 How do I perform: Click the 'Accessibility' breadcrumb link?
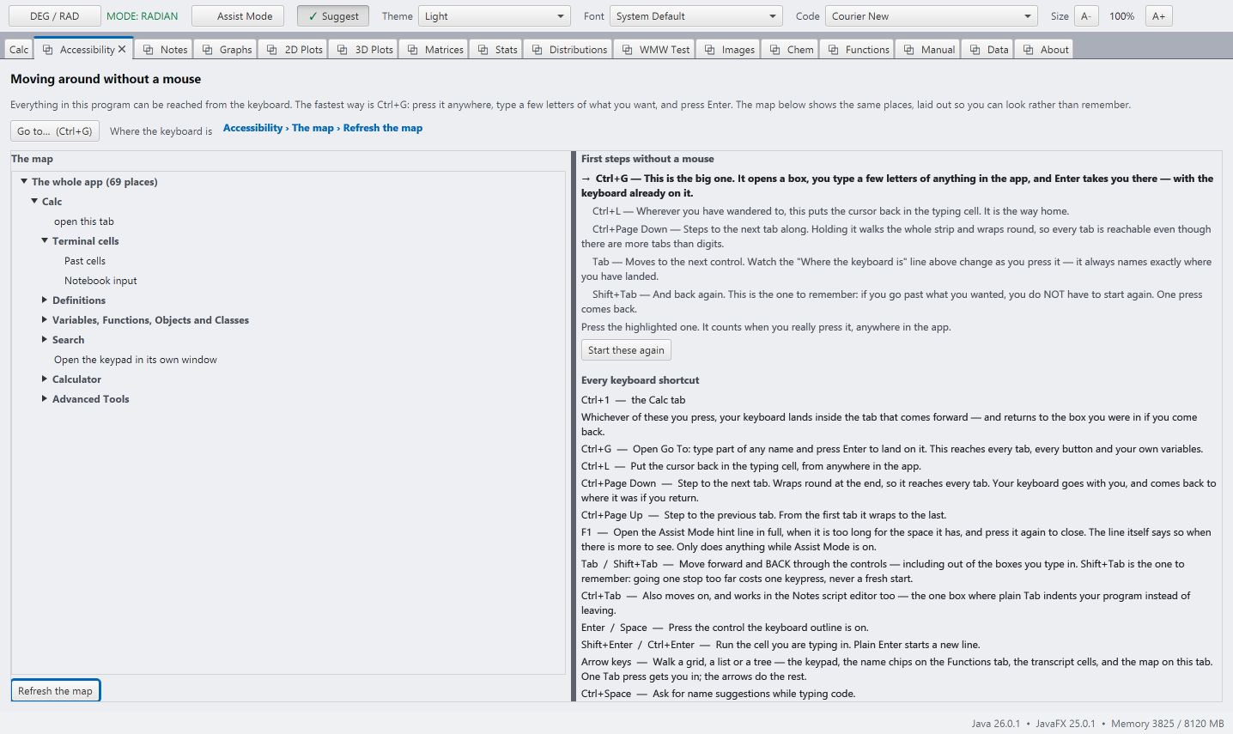click(252, 128)
